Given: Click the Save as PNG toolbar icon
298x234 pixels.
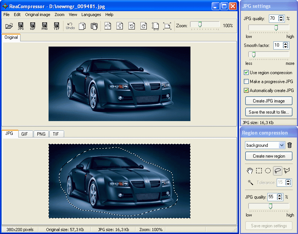Looking at the screenshot, I should tap(44, 26).
